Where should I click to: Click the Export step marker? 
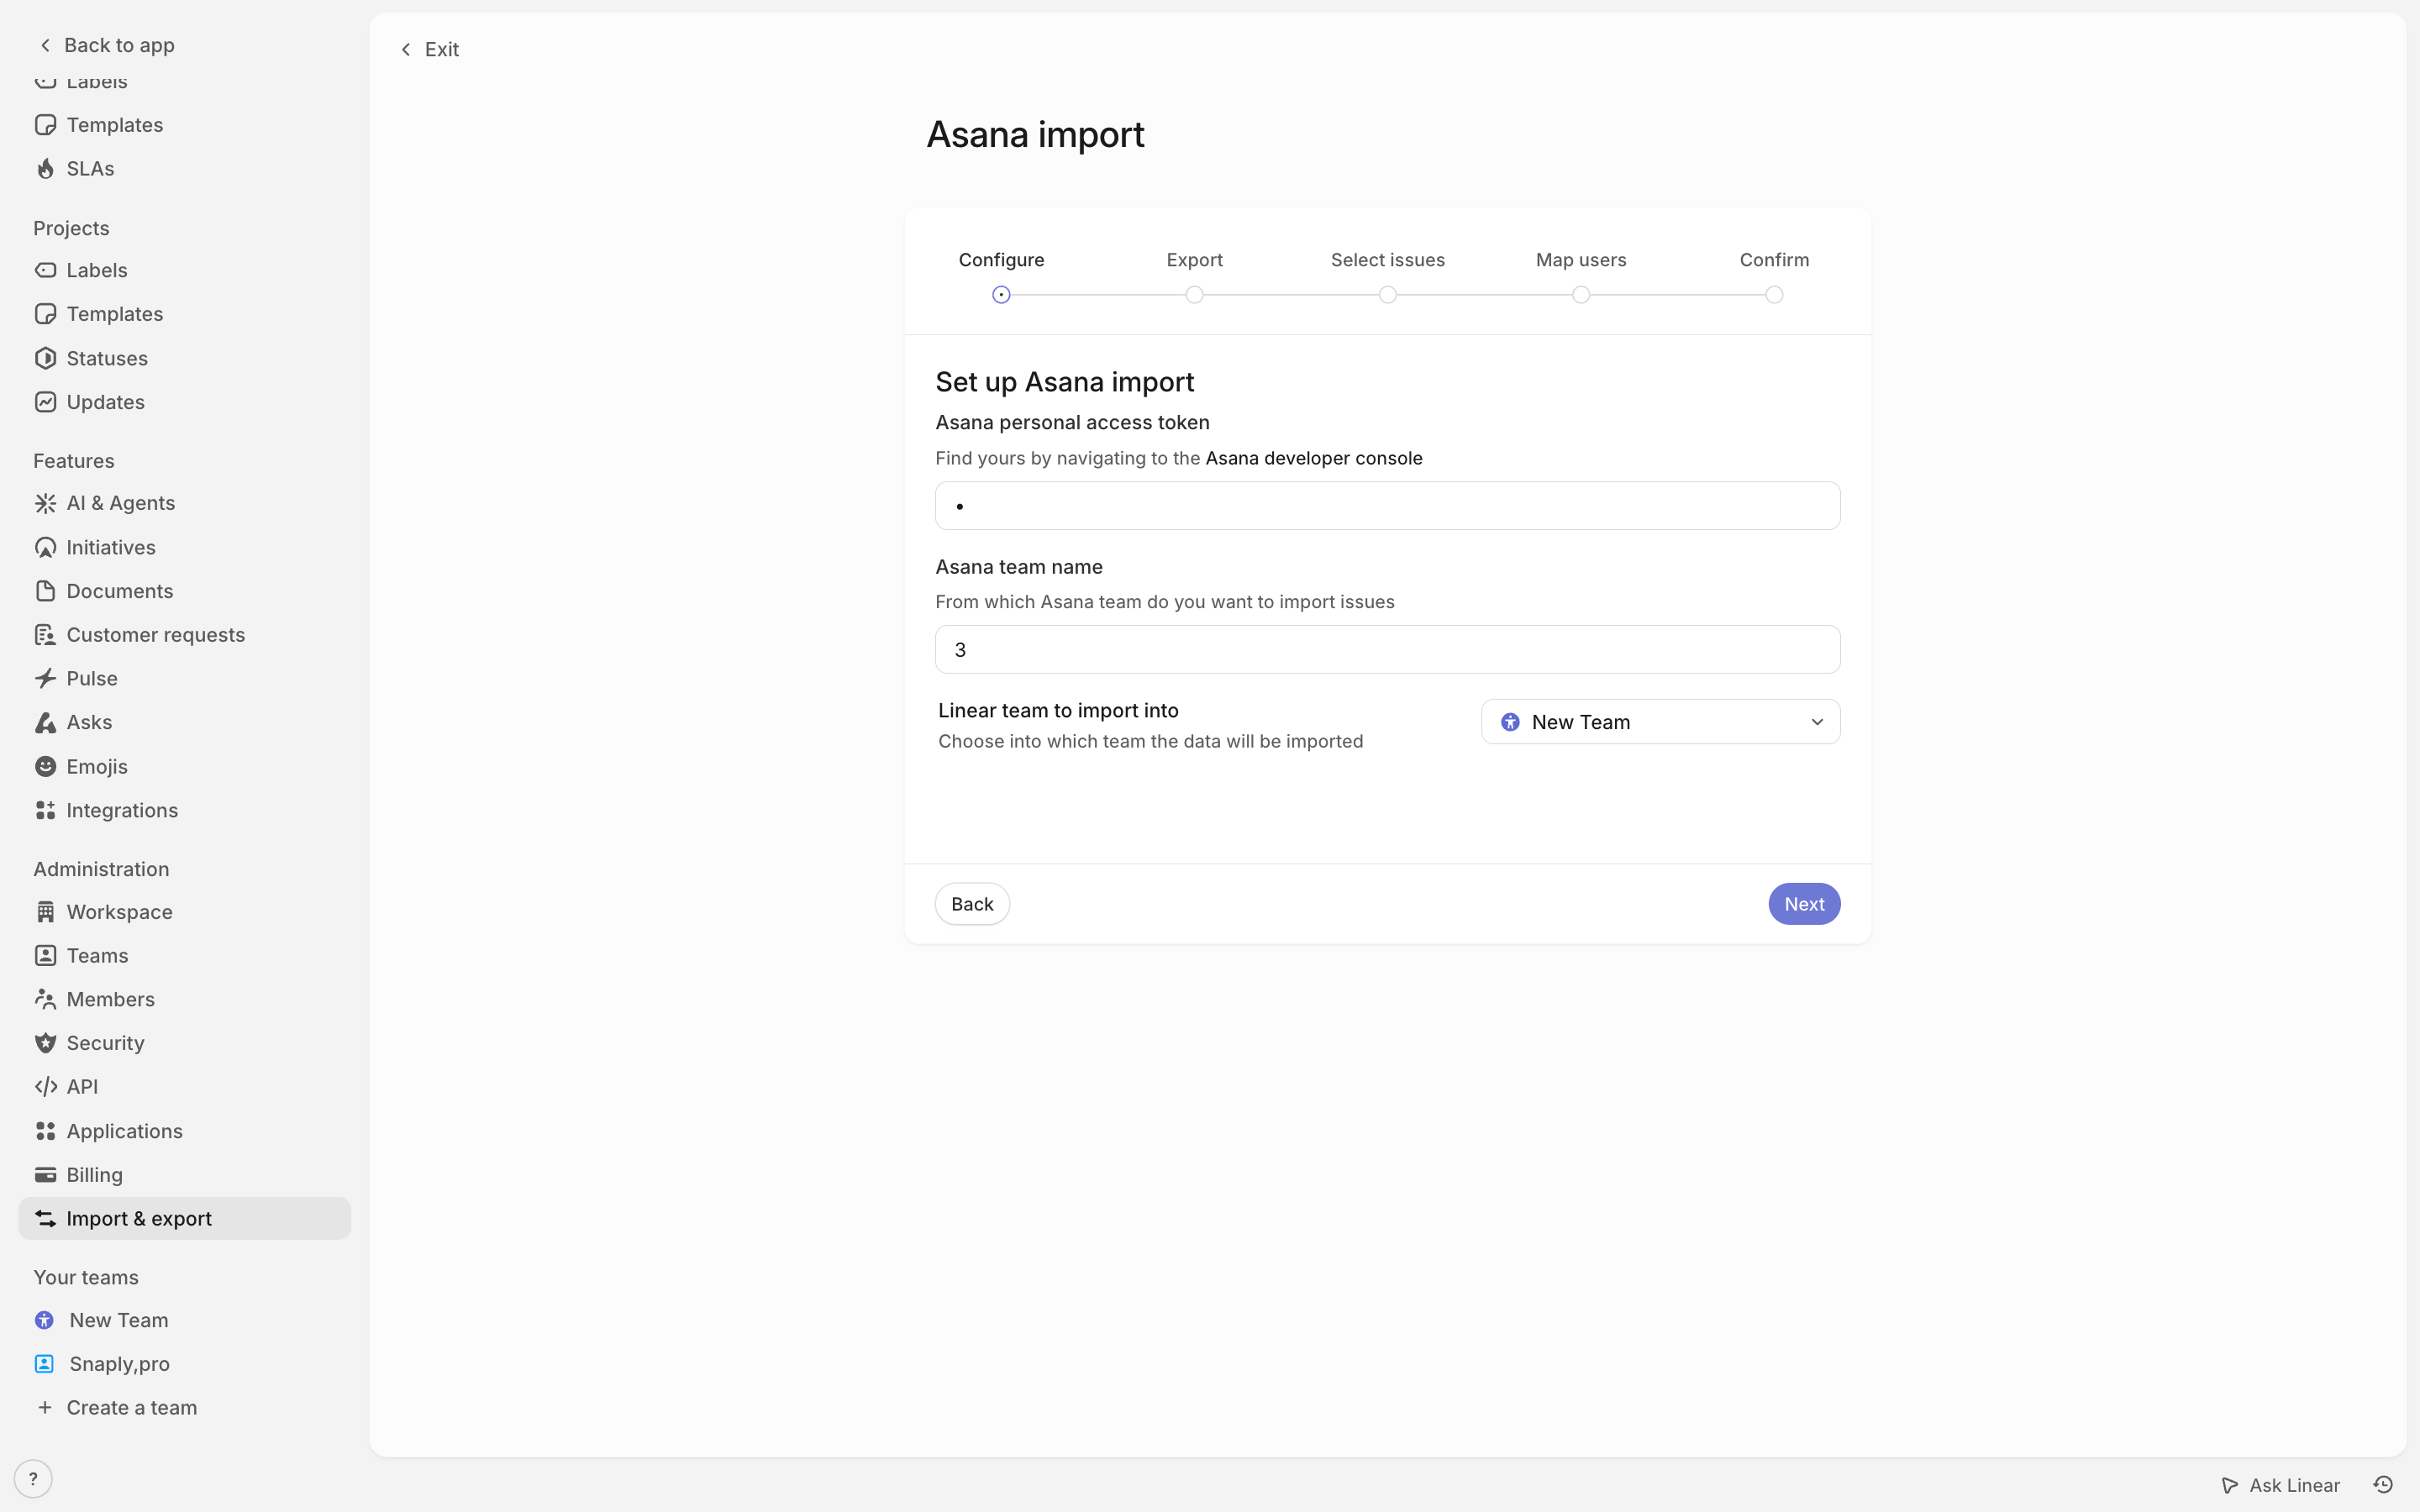click(x=1194, y=295)
